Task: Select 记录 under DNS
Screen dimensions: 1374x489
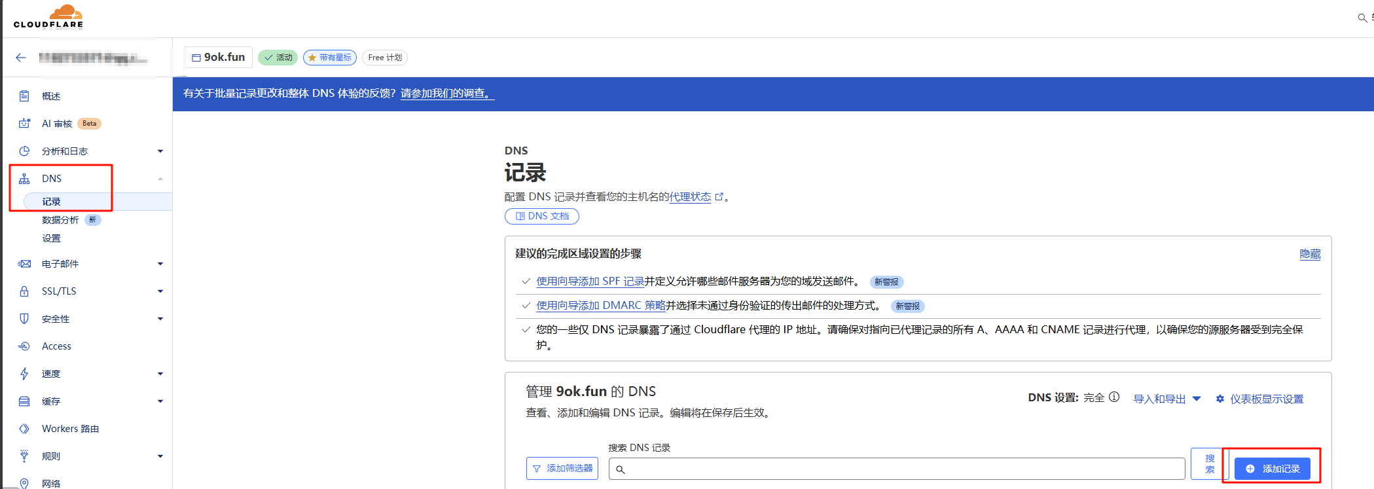Action: 51,202
